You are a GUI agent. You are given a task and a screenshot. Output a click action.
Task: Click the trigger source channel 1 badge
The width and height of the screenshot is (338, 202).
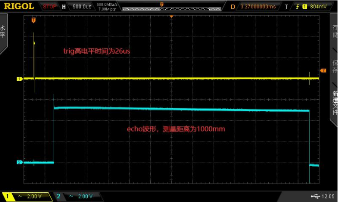point(304,7)
